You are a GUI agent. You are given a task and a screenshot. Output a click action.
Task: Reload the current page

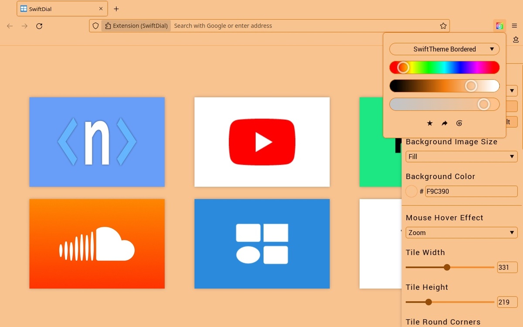pyautogui.click(x=39, y=26)
